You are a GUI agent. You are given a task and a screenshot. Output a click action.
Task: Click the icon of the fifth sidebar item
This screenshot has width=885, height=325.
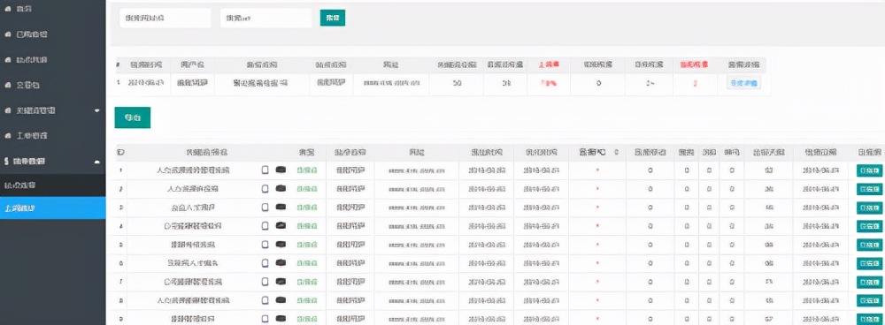pos(8,110)
